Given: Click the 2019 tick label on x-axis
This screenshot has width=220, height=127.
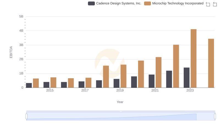Looking at the screenshot, I should (x=120, y=90).
